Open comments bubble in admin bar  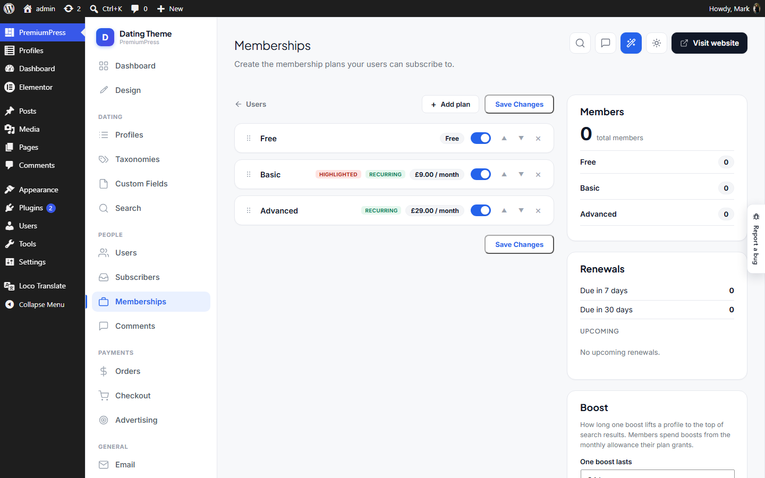click(139, 8)
